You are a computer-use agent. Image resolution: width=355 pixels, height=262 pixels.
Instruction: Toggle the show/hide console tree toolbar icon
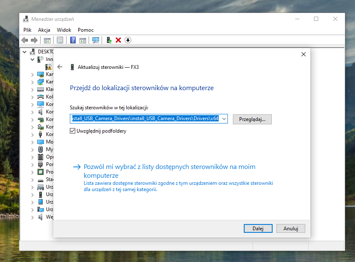[x=47, y=40]
